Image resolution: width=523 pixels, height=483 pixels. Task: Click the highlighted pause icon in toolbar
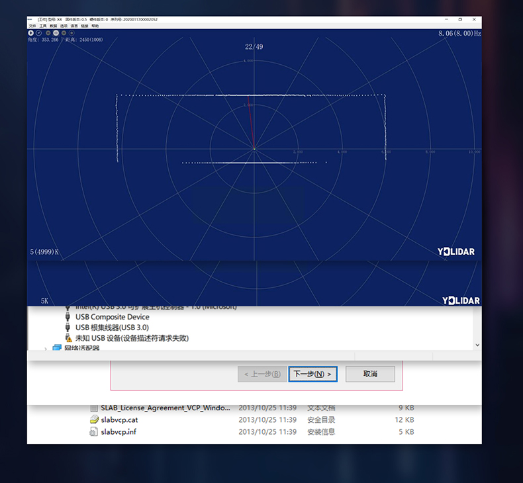tap(56, 32)
